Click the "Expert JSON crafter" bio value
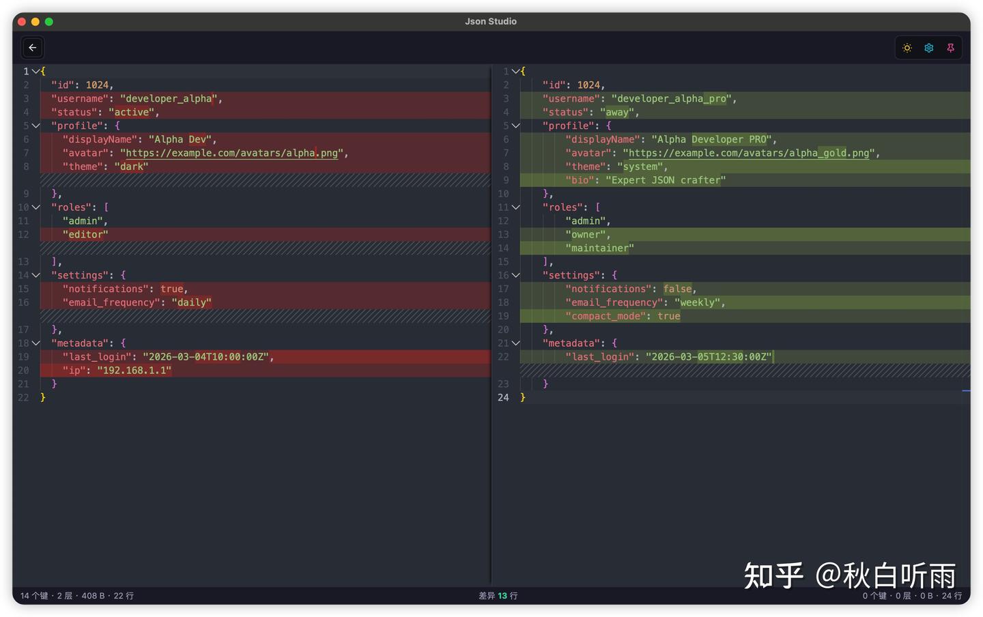Image resolution: width=983 pixels, height=617 pixels. [x=666, y=180]
